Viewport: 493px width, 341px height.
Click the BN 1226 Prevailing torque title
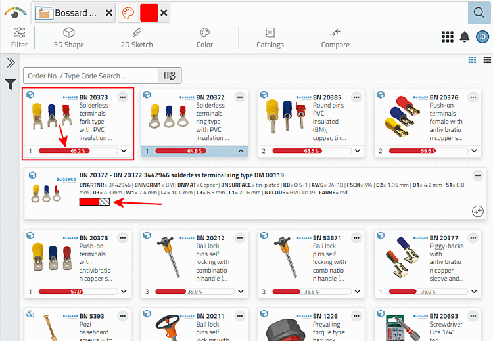point(325,316)
